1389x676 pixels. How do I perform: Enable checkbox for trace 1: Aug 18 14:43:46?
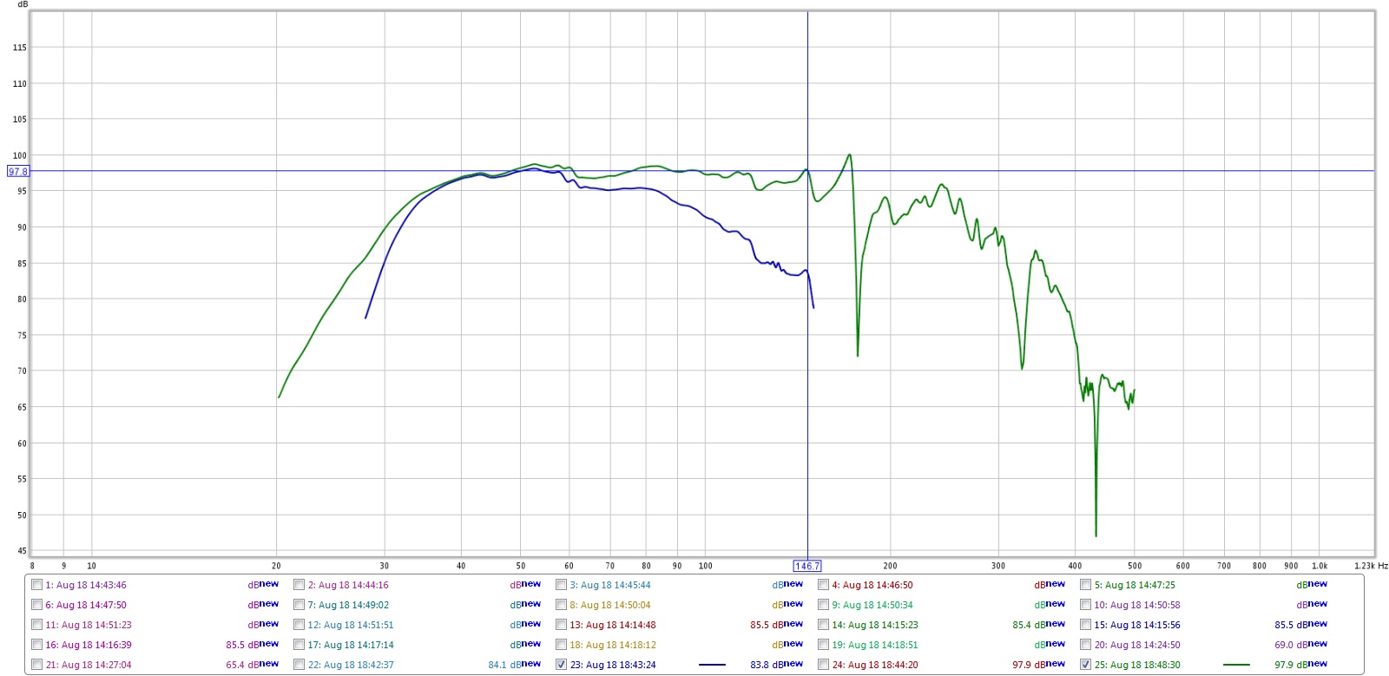click(x=36, y=584)
